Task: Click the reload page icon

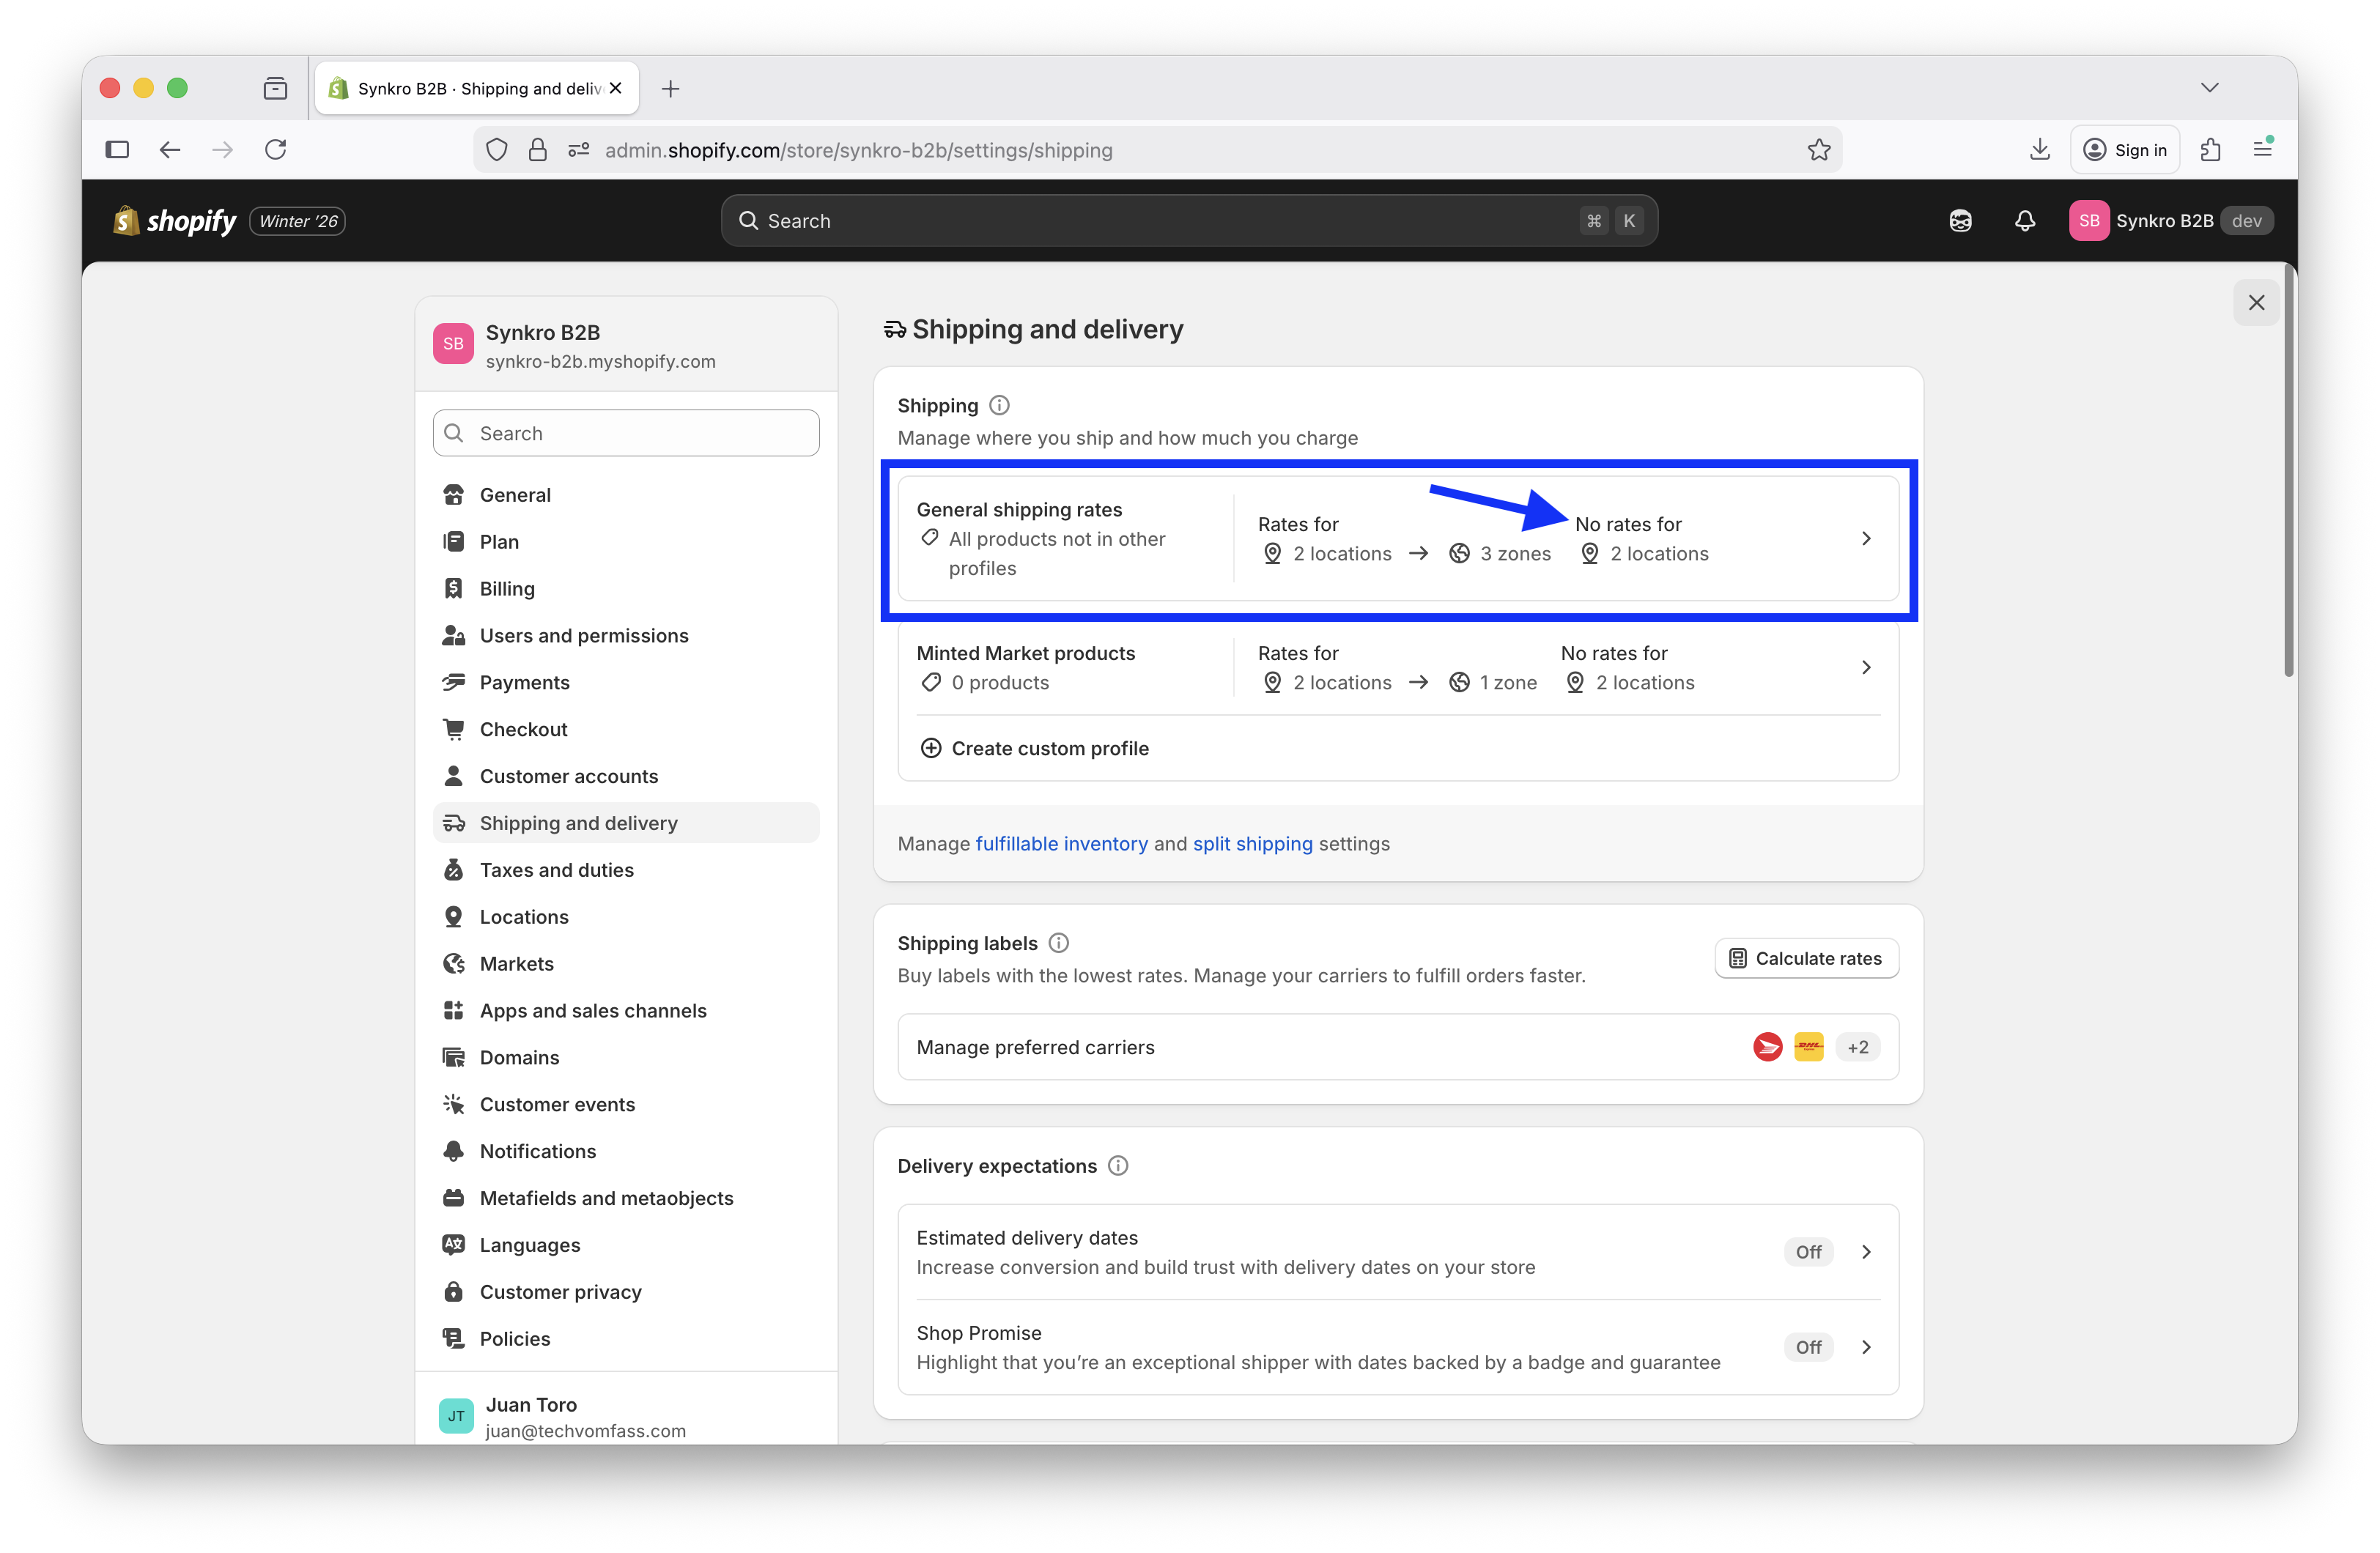Action: [276, 150]
